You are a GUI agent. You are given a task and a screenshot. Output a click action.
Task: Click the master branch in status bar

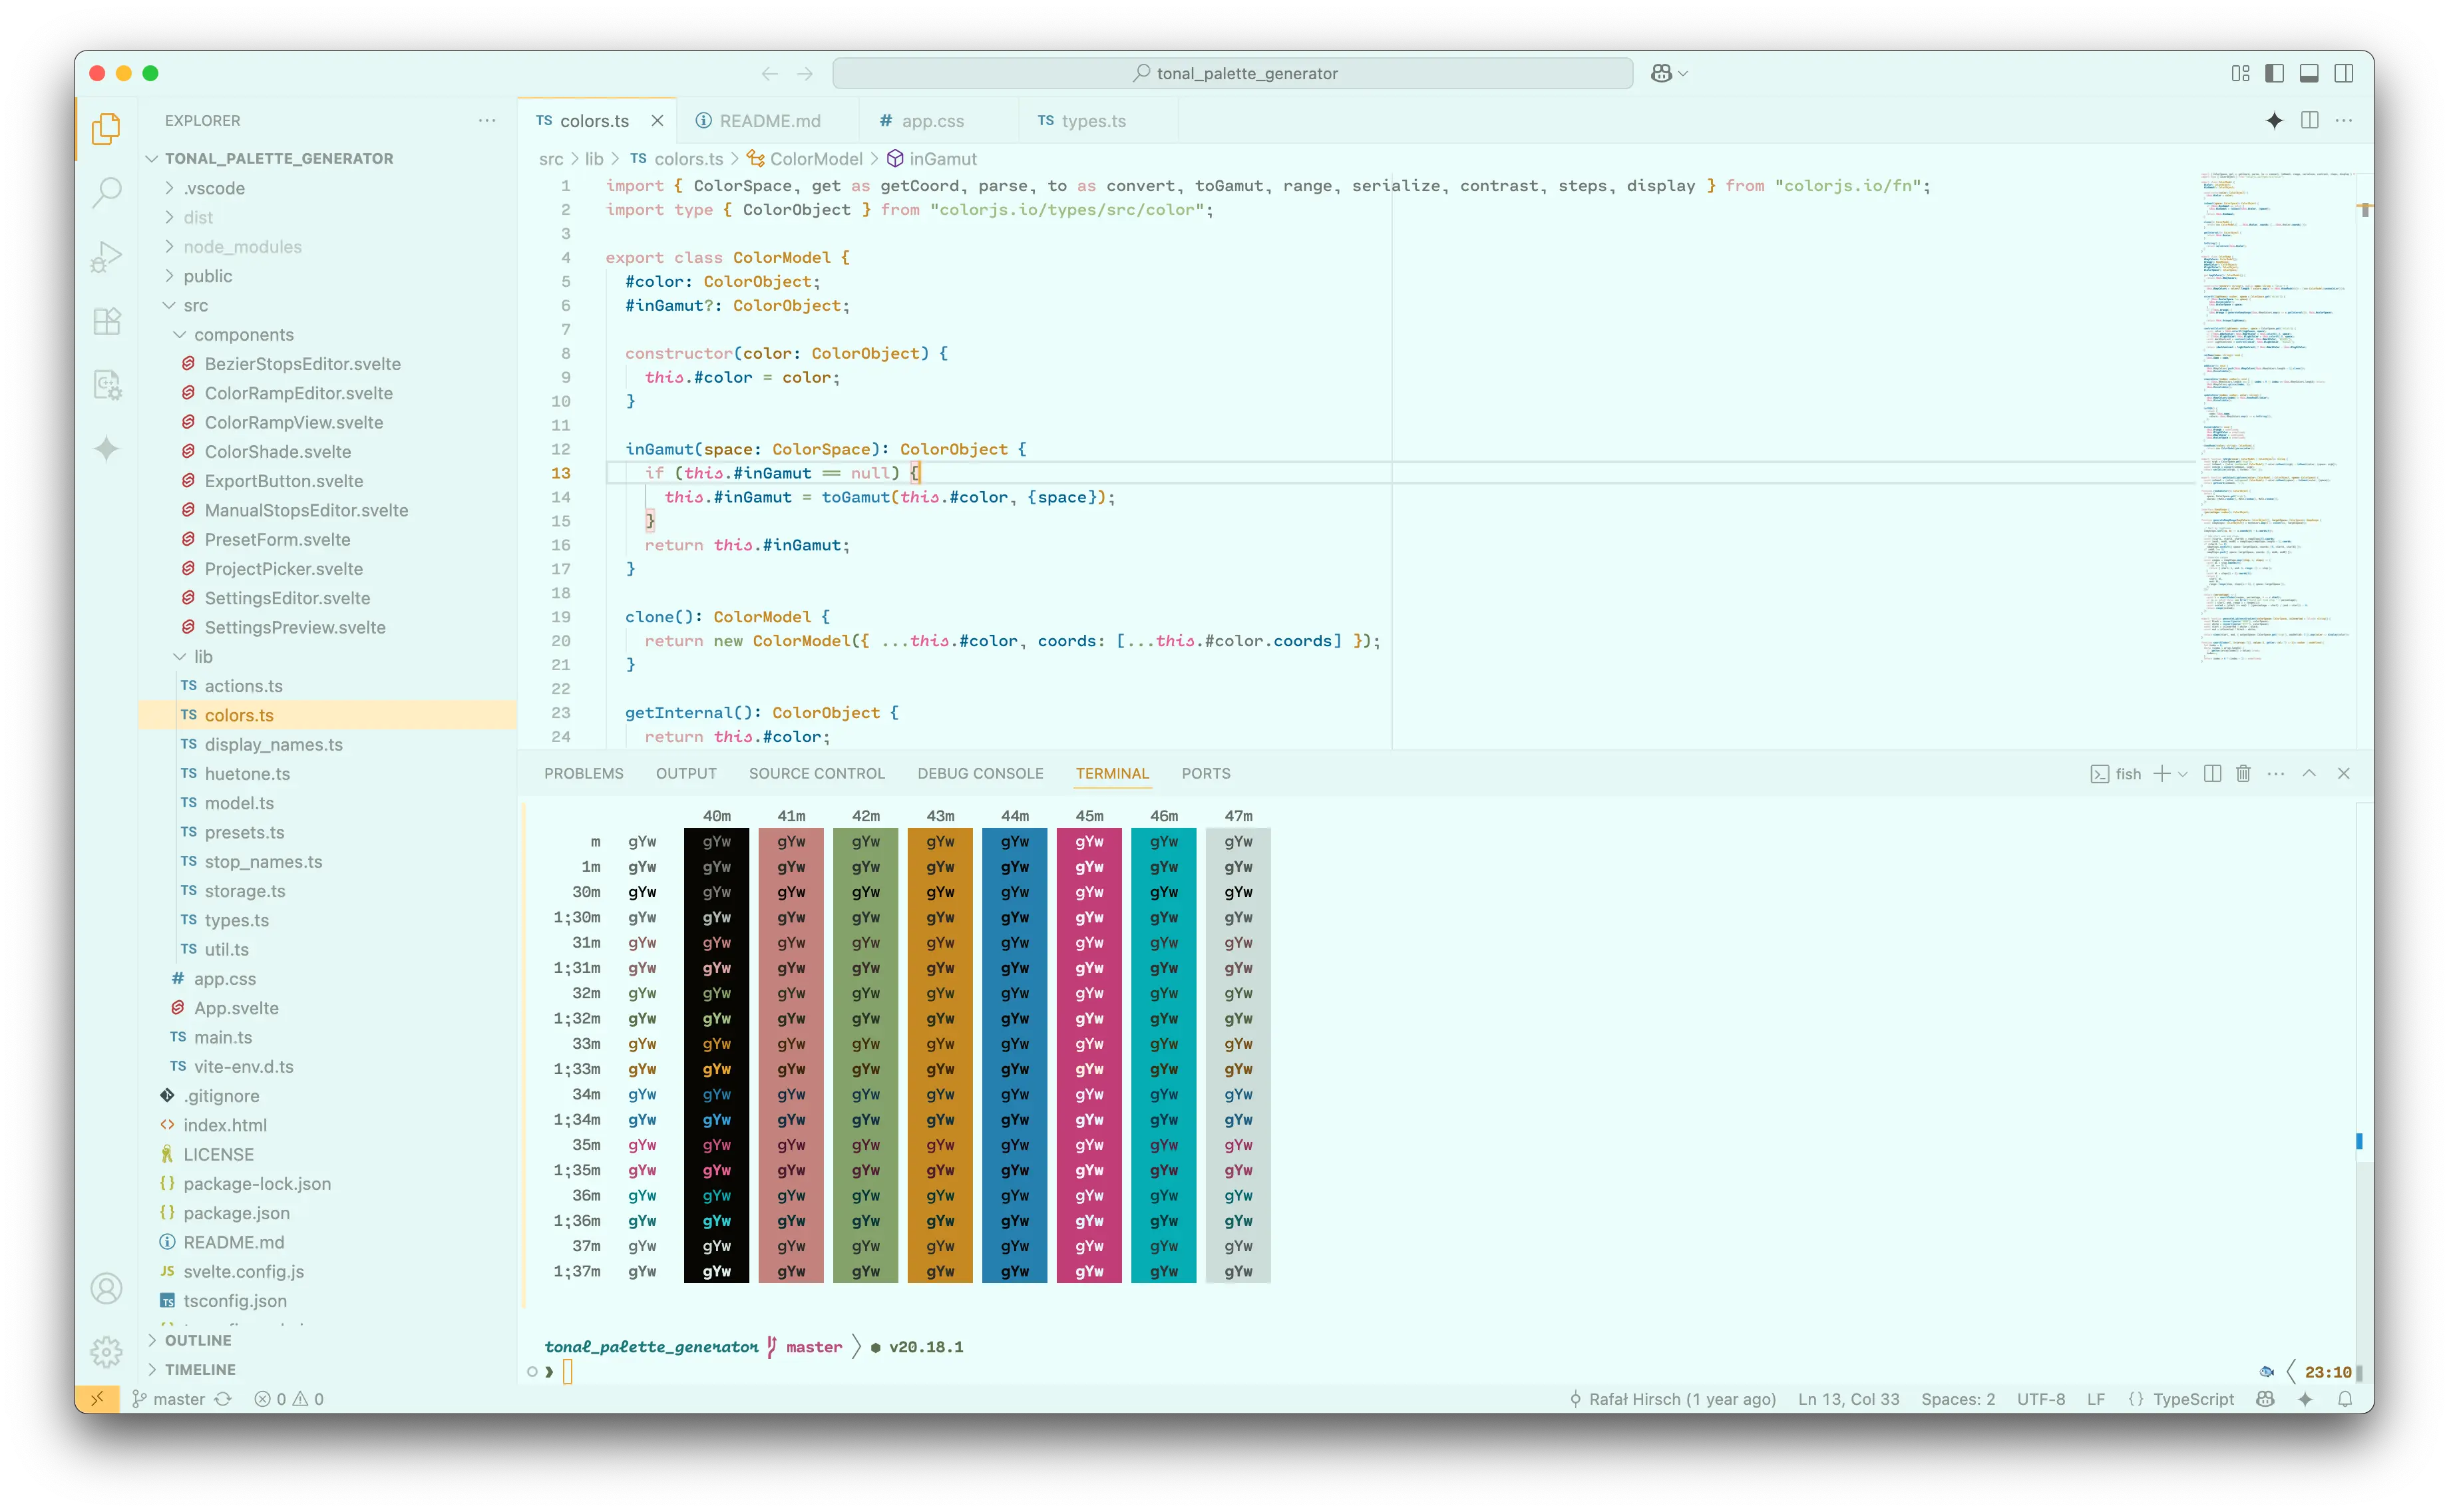[x=169, y=1399]
